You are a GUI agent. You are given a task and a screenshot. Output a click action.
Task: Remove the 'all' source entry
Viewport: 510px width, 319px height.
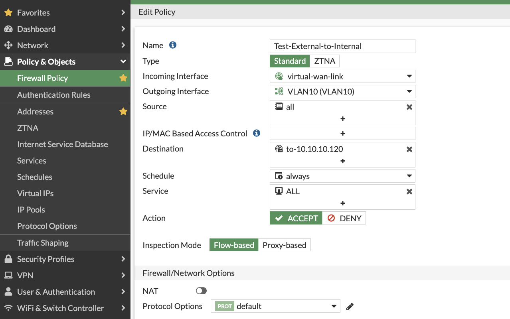pyautogui.click(x=409, y=107)
